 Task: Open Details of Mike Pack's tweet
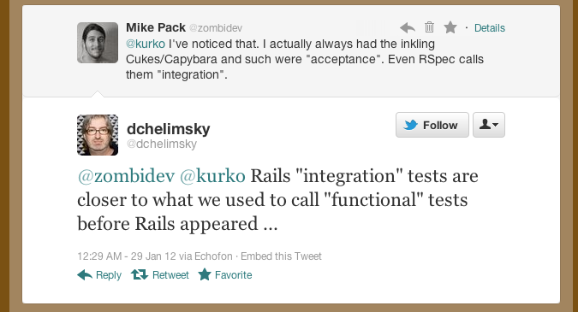point(490,28)
